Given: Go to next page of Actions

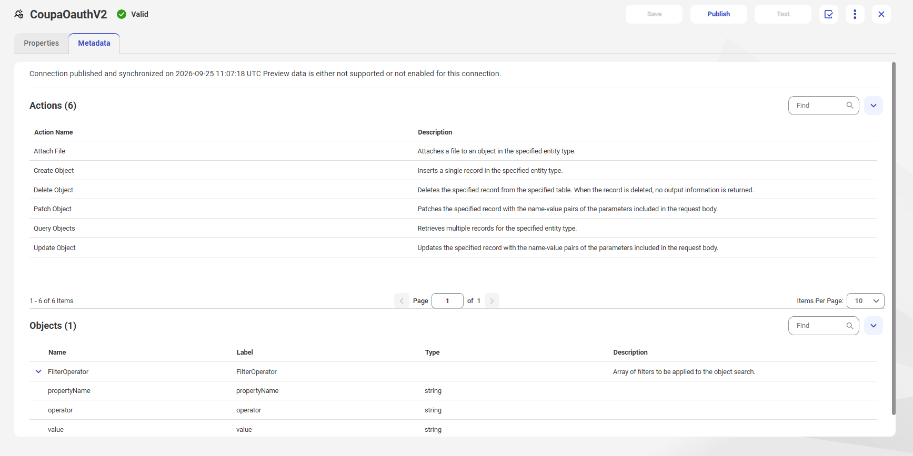Looking at the screenshot, I should point(492,301).
